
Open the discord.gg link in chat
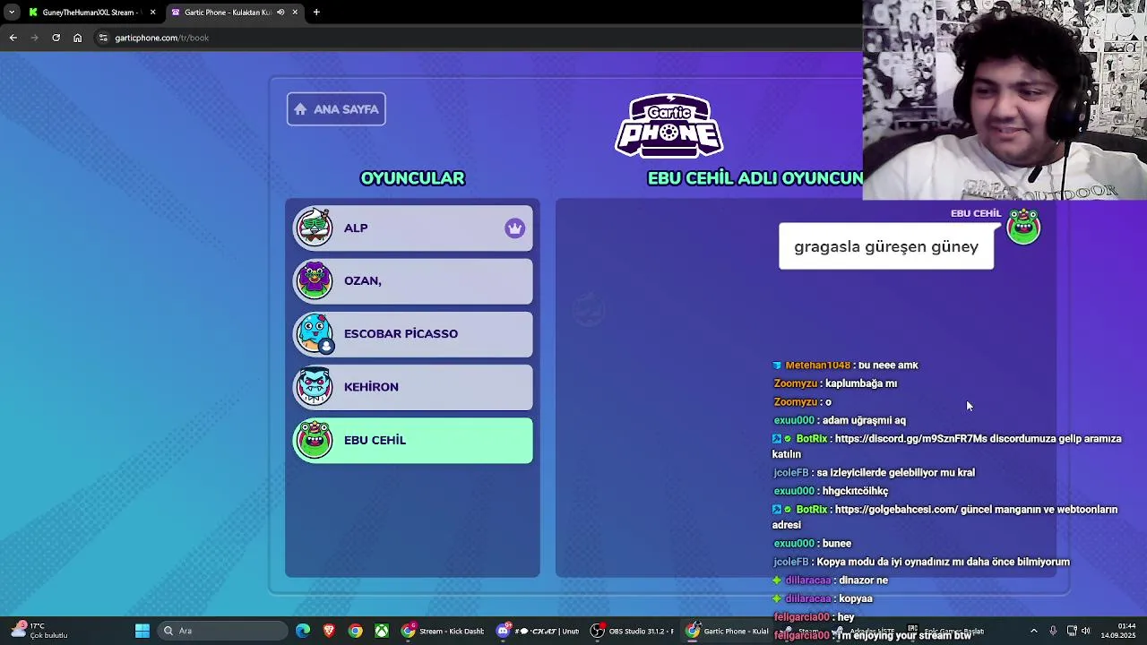pos(910,439)
